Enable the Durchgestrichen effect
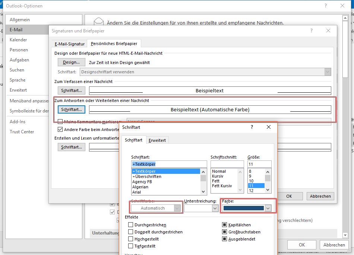Image resolution: width=354 pixels, height=255 pixels. pos(130,225)
